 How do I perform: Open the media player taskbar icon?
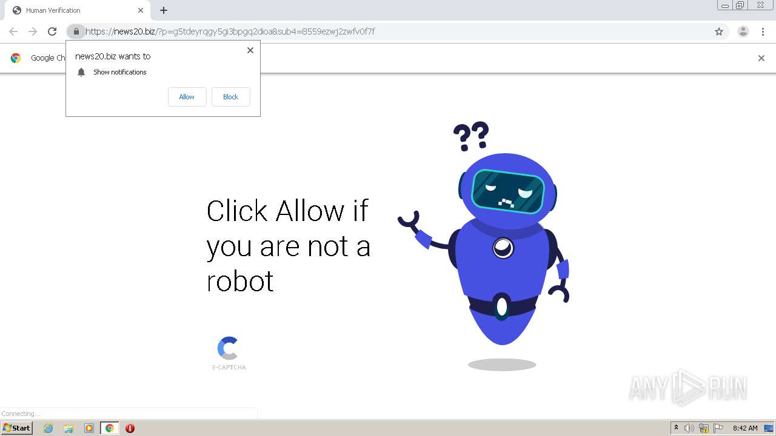pyautogui.click(x=89, y=428)
